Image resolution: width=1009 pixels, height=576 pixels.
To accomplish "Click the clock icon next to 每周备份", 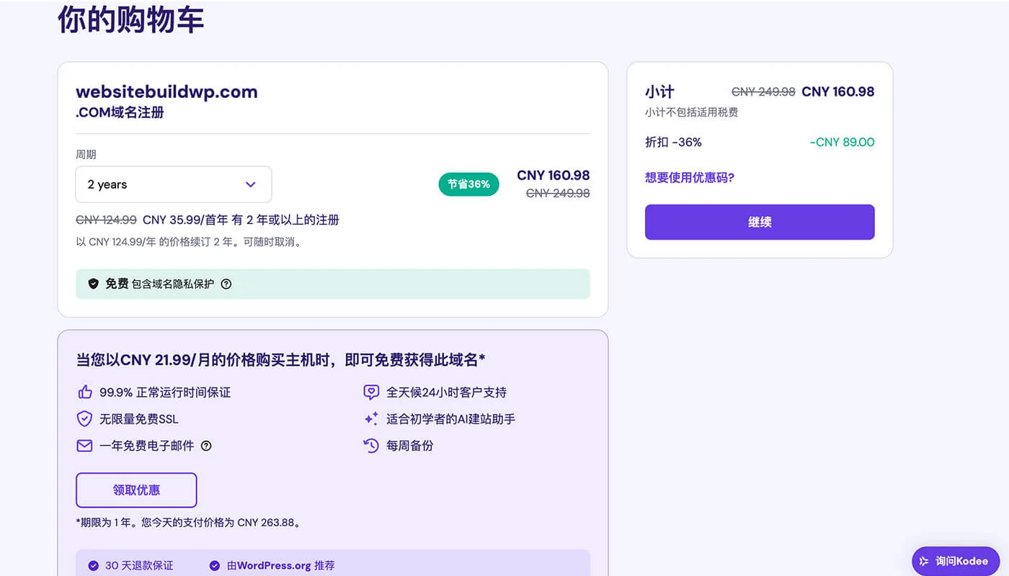I will pos(370,445).
